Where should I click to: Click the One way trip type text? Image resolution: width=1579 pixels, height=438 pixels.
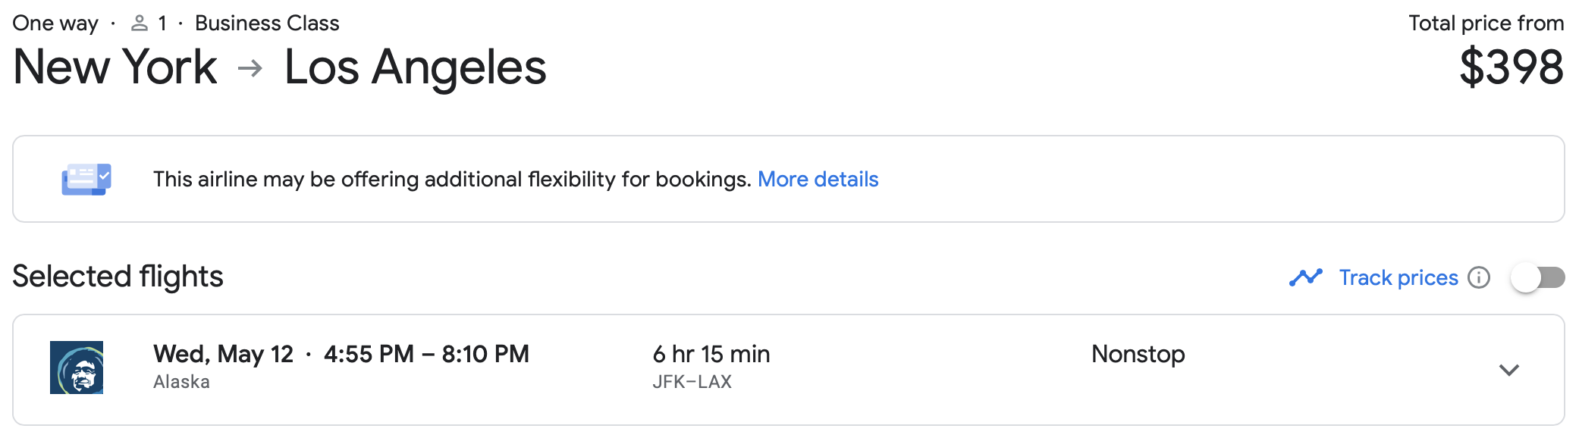tap(55, 23)
